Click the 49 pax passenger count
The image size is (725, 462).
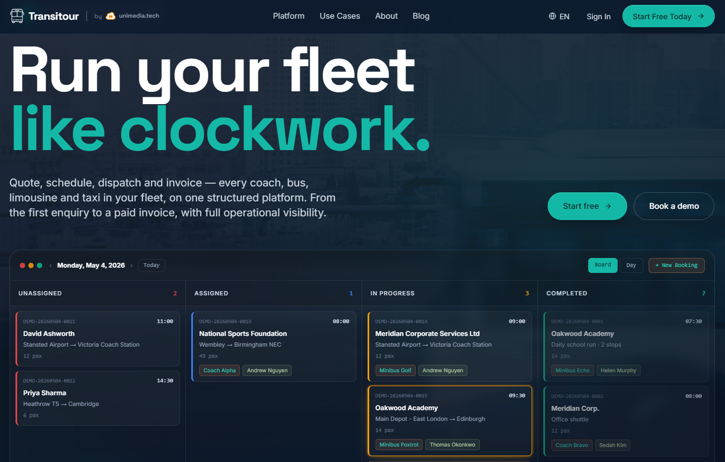tap(208, 356)
